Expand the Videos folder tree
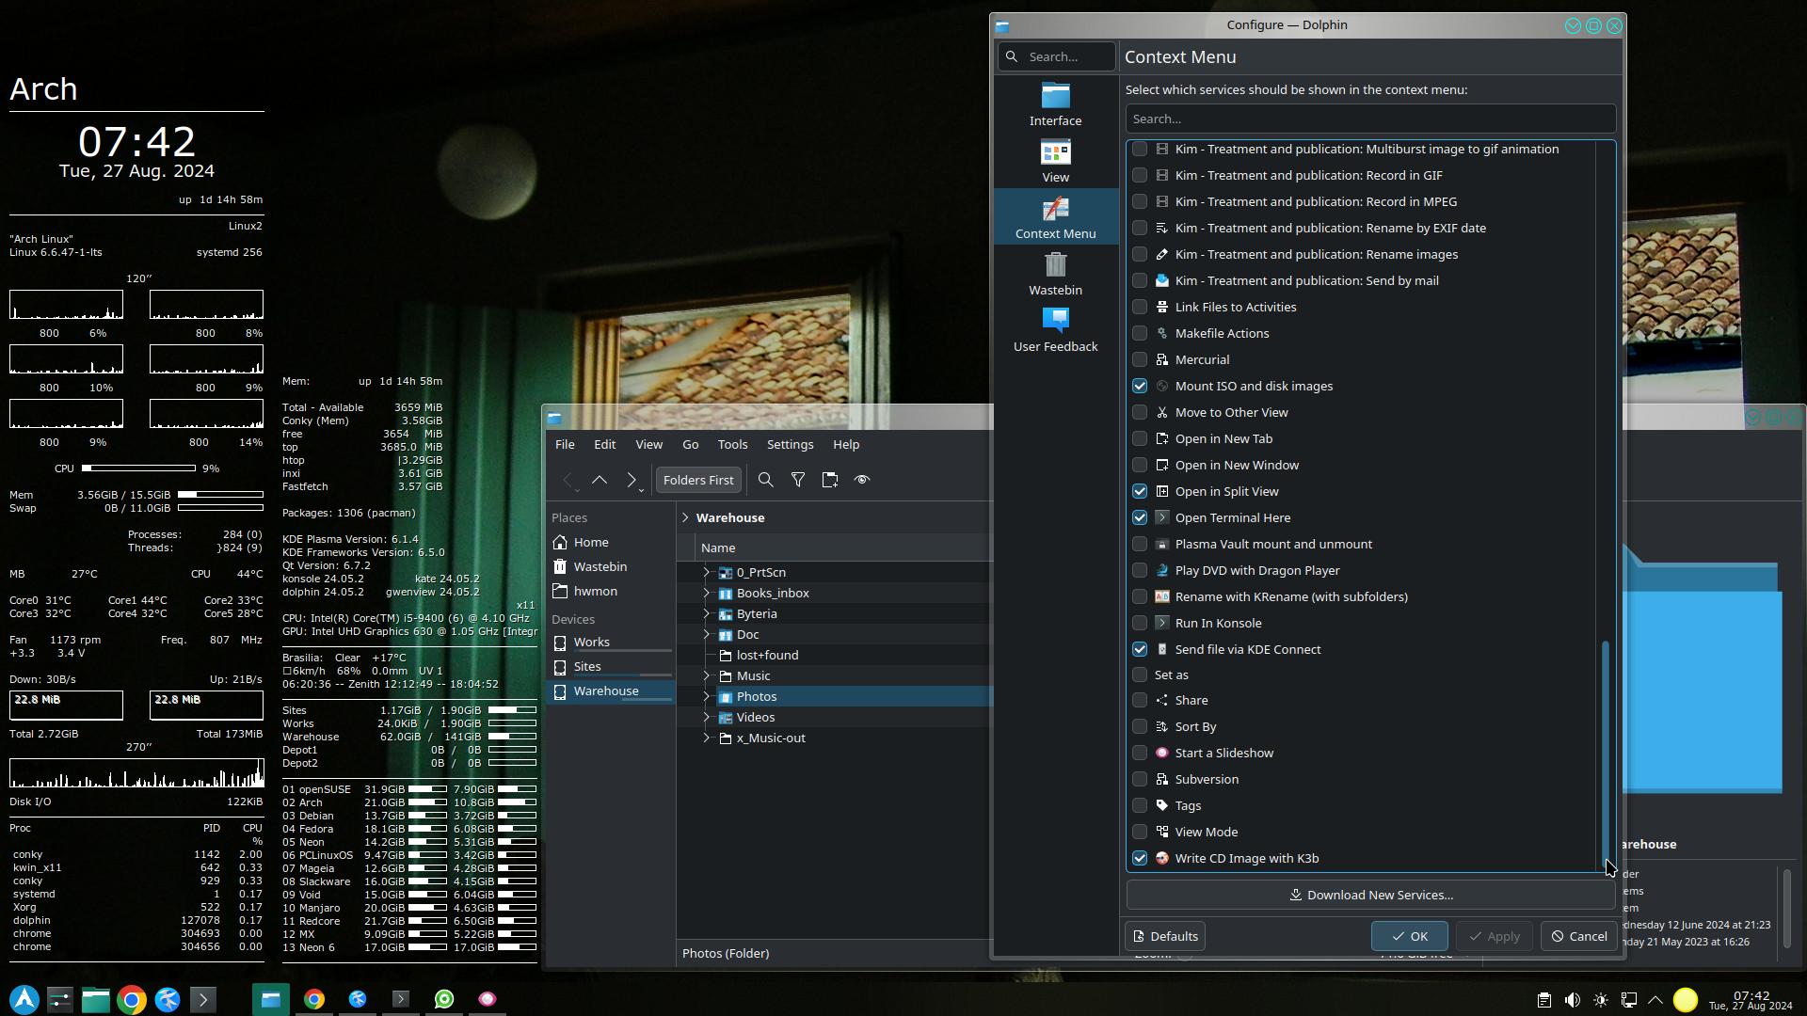This screenshot has height=1016, width=1807. 706,717
